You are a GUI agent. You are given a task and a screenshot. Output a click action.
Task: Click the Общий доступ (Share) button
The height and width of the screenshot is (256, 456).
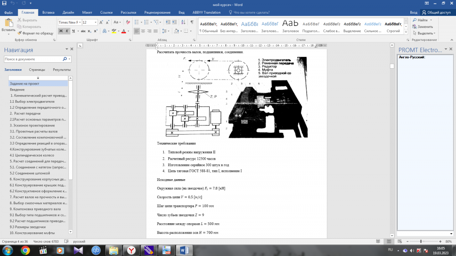[x=436, y=13]
